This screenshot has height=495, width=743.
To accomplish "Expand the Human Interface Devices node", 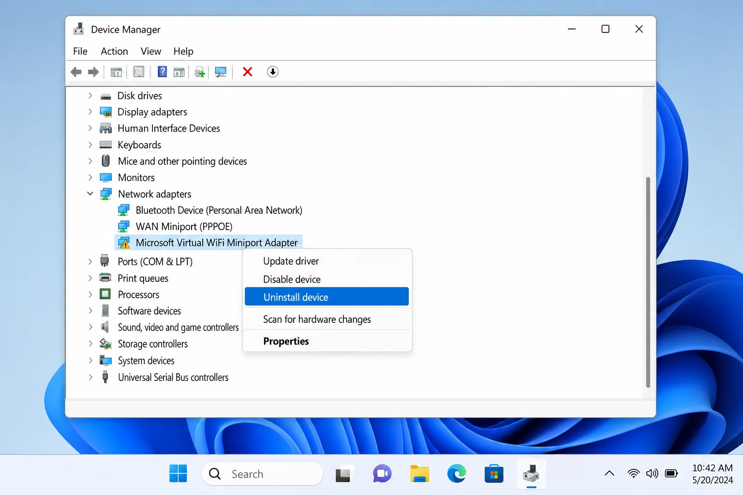I will coord(90,128).
